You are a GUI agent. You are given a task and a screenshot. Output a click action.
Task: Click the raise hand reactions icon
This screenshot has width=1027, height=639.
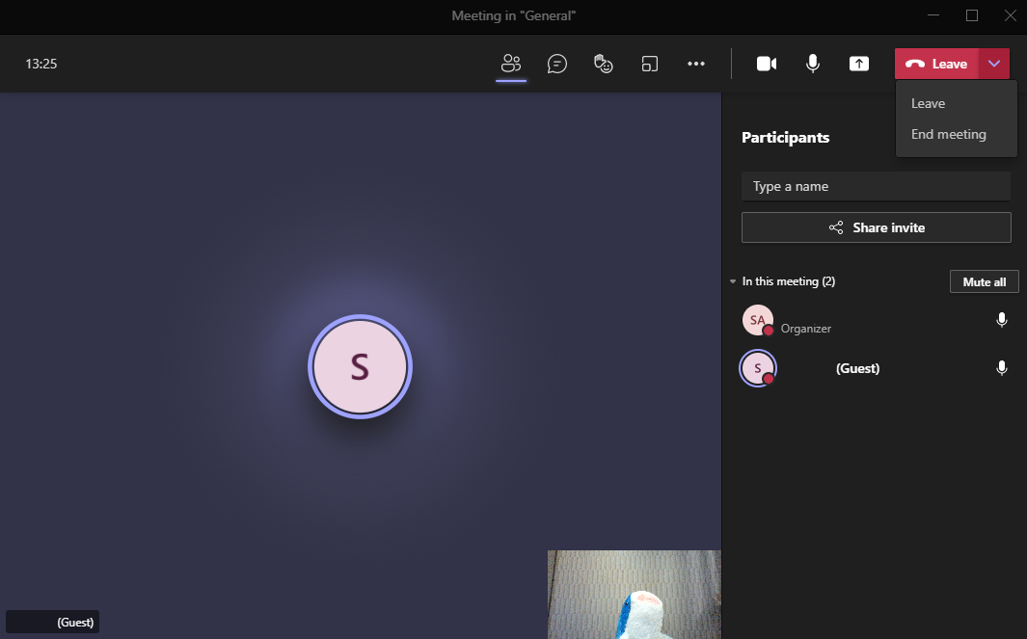tap(604, 64)
